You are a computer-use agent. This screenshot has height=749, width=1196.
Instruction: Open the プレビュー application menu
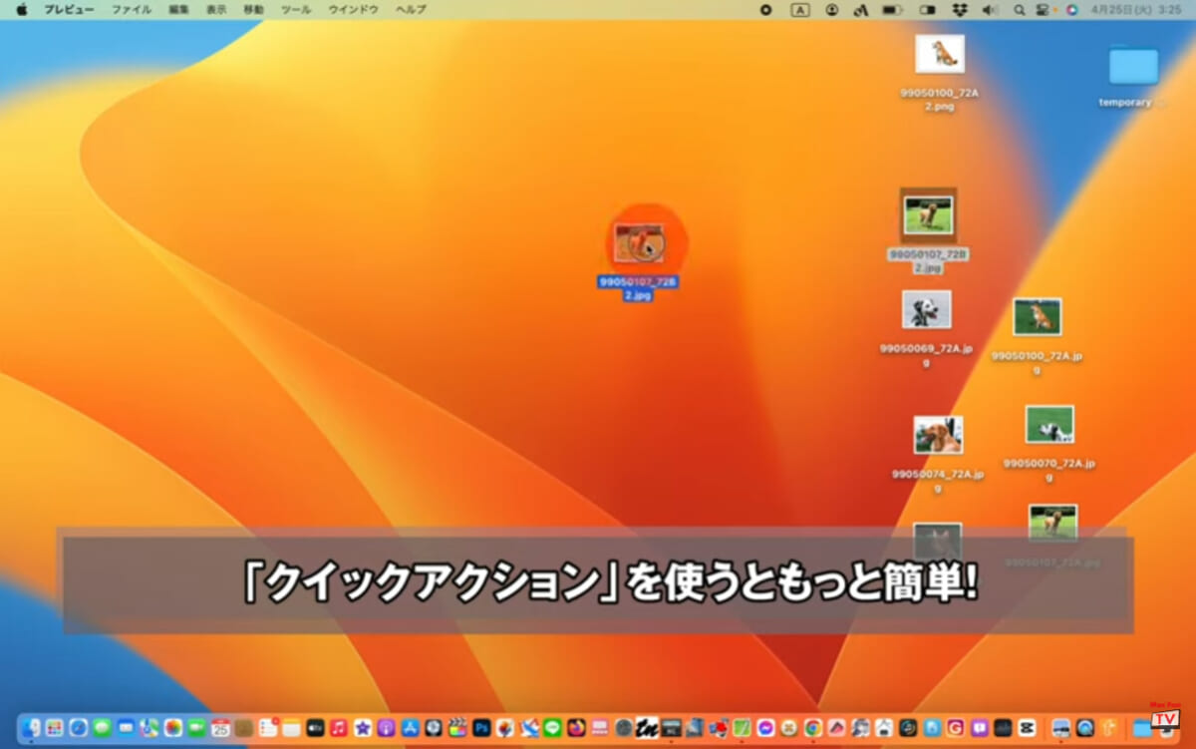tap(70, 9)
